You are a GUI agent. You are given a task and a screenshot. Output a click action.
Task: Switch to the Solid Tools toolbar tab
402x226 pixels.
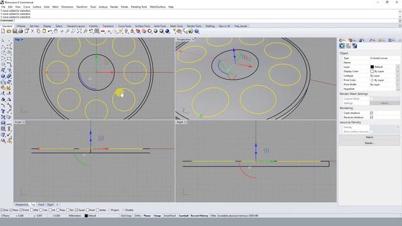(160, 26)
